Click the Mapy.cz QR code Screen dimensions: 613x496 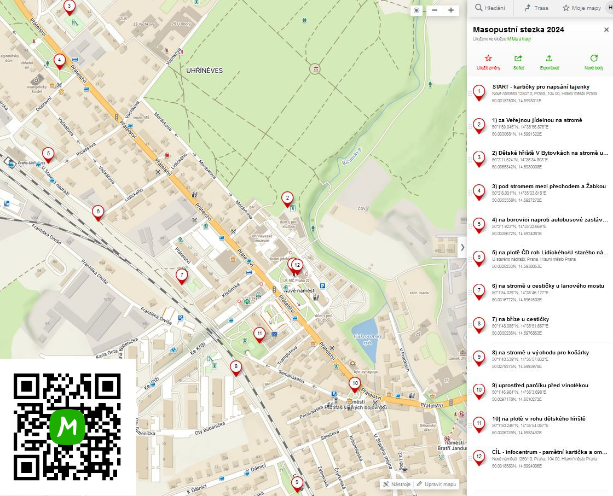[x=67, y=427]
